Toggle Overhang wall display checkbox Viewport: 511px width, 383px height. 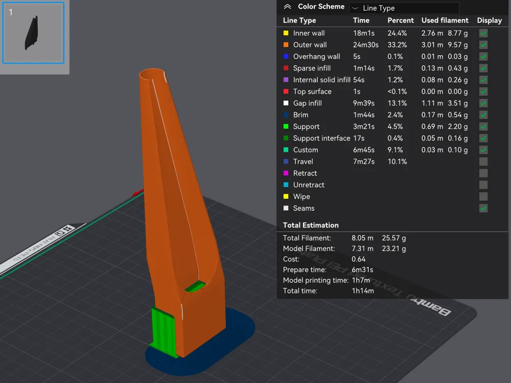tap(483, 56)
